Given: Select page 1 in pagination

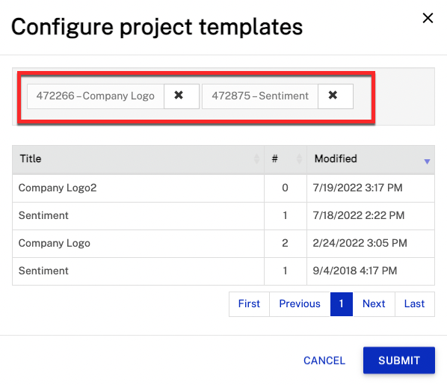Looking at the screenshot, I should [342, 304].
